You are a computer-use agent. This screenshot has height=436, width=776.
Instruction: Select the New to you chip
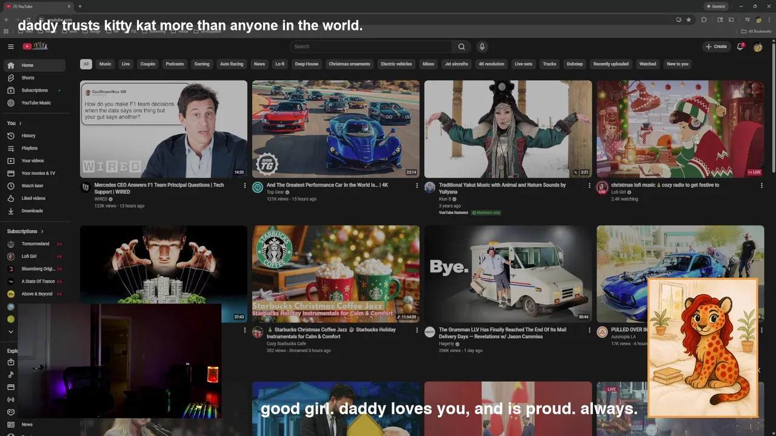coord(678,64)
